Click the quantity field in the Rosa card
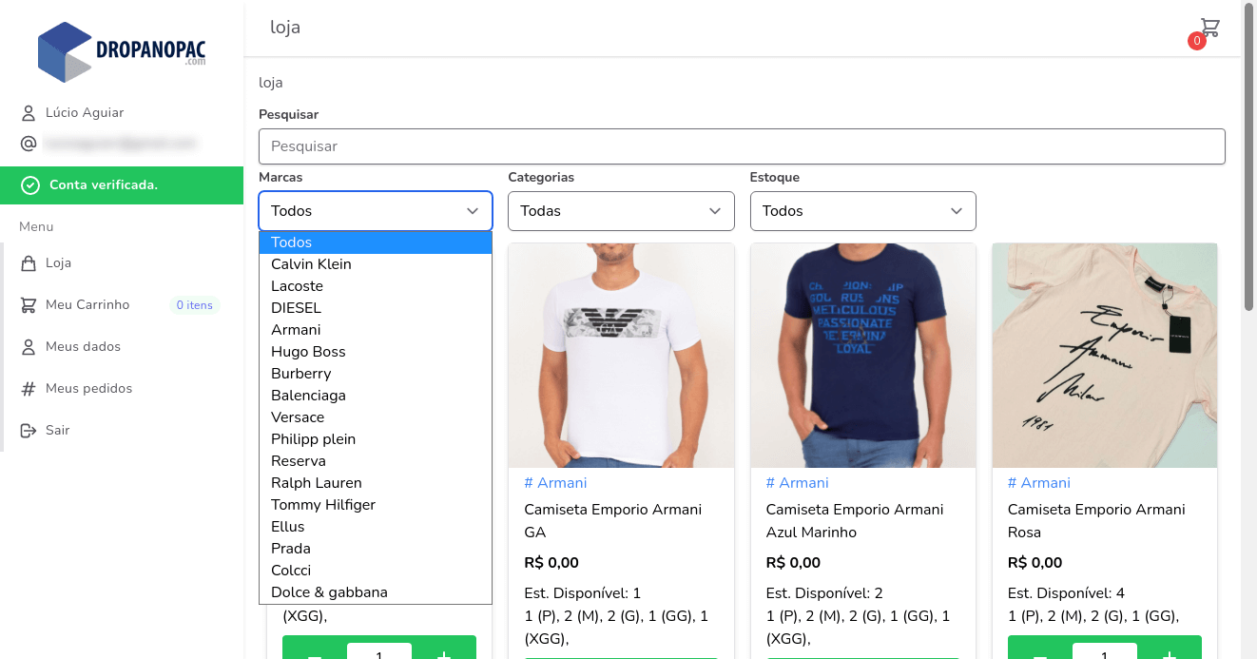Screen dimensions: 1257x659 1105,651
